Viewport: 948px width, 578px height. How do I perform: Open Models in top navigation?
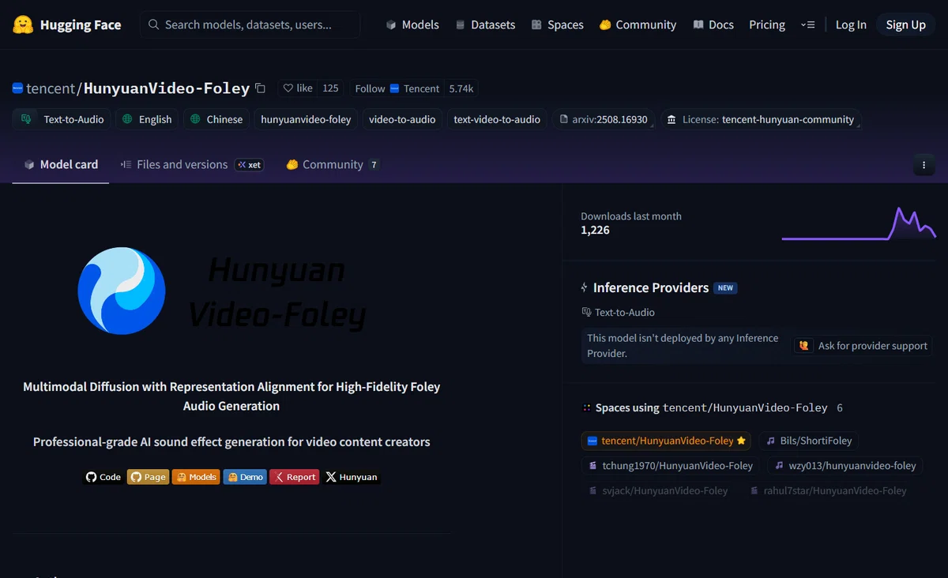tap(412, 24)
